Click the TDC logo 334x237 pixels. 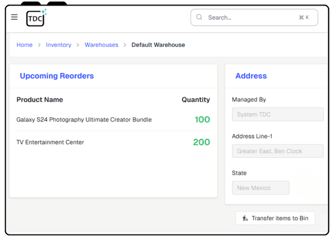[36, 18]
